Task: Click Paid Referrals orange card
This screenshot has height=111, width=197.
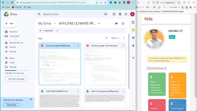Action: coord(177,85)
